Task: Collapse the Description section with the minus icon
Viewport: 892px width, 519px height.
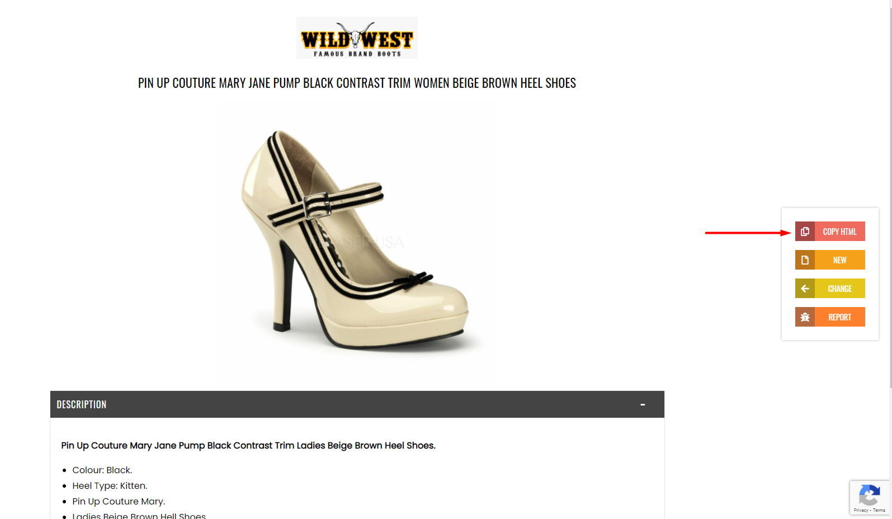Action: click(x=643, y=404)
